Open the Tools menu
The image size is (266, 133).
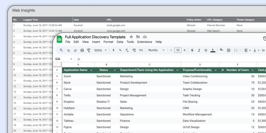[130, 42]
